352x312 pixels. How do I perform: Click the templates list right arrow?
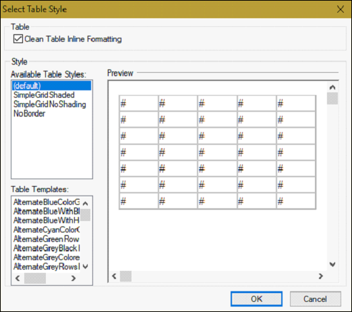tap(74, 278)
